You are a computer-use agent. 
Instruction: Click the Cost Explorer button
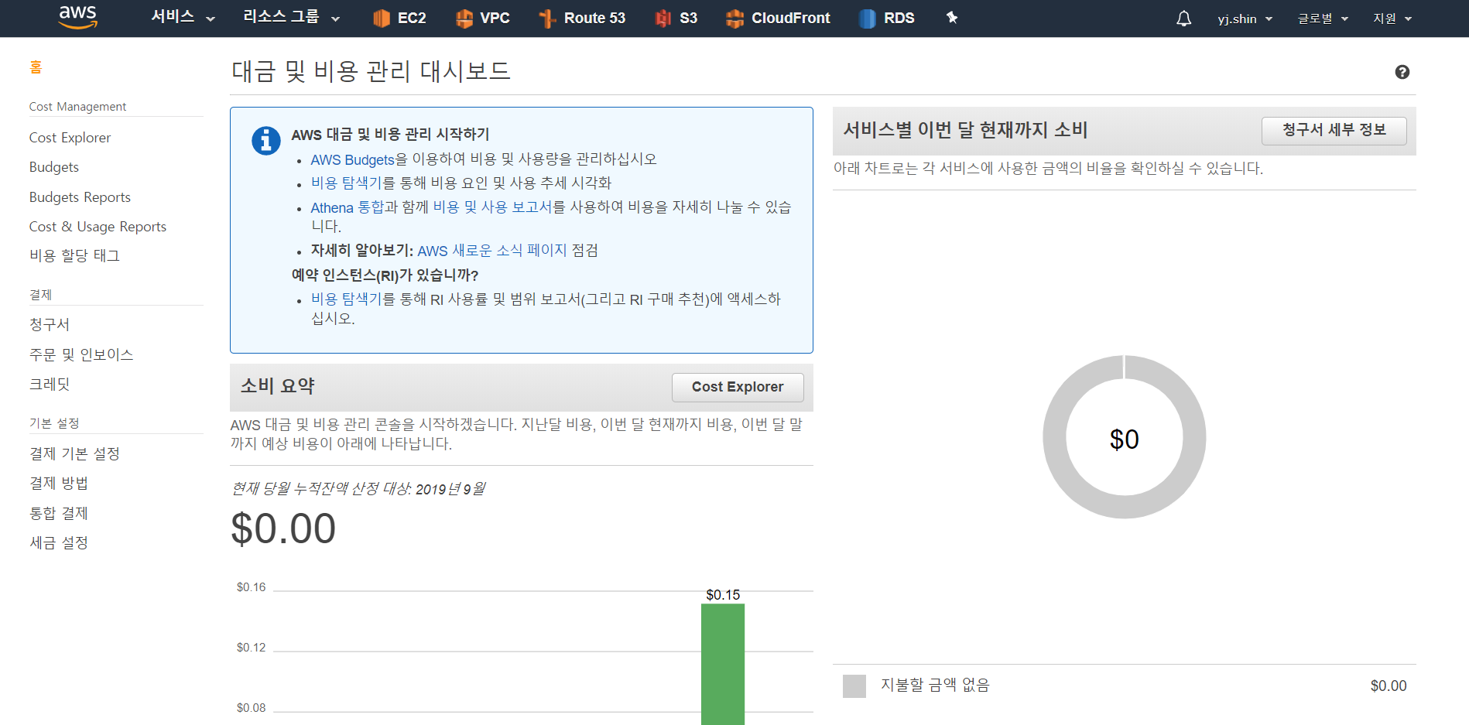point(738,387)
